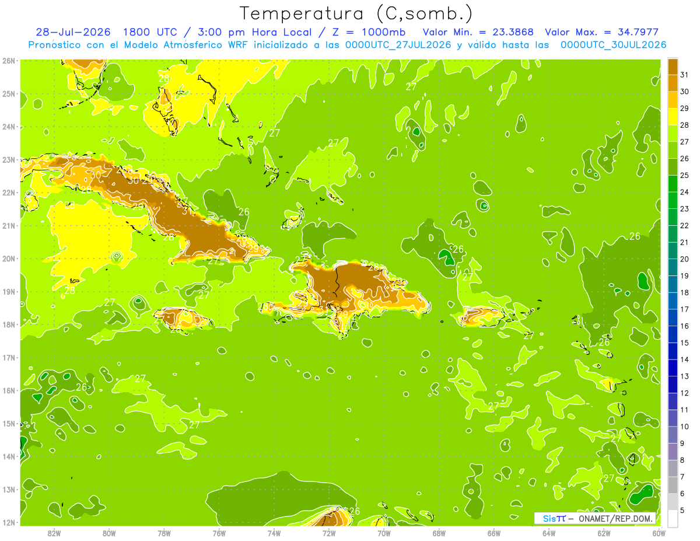Click the "Sisπ" logo text
Viewport: 700px width, 541px height.
554,518
